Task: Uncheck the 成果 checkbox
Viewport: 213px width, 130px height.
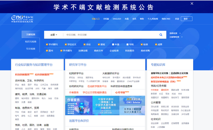Action: tap(156, 45)
